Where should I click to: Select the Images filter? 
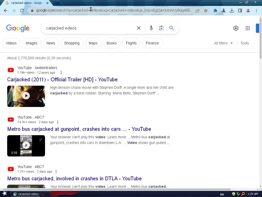click(x=31, y=43)
